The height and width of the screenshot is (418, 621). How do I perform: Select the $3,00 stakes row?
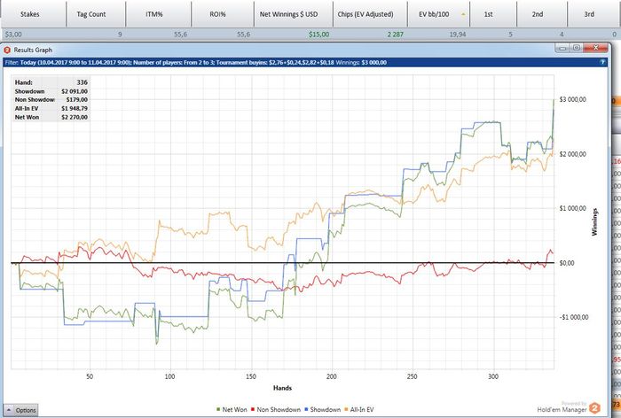coord(309,35)
